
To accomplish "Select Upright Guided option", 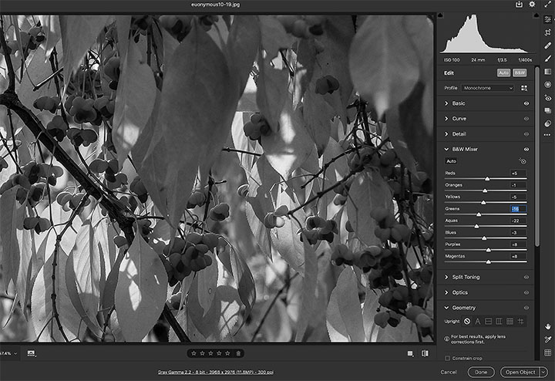I will [x=520, y=322].
